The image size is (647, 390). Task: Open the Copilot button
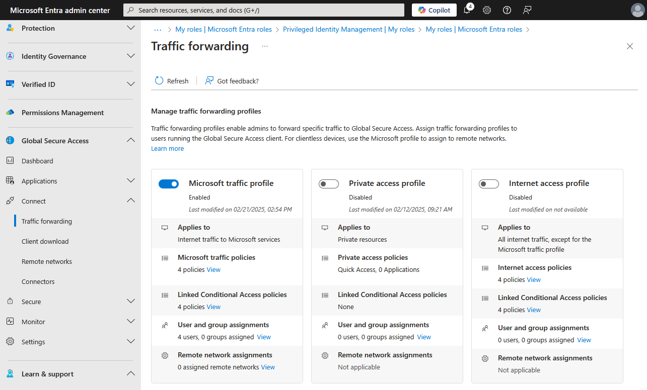[x=434, y=10]
